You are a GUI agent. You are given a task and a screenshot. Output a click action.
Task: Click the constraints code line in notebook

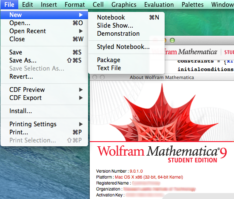click(x=205, y=61)
